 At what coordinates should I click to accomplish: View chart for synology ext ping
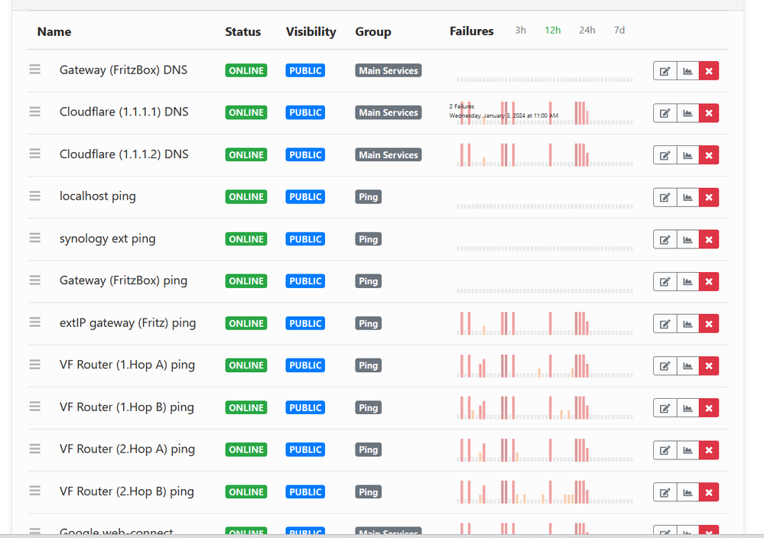pos(688,239)
